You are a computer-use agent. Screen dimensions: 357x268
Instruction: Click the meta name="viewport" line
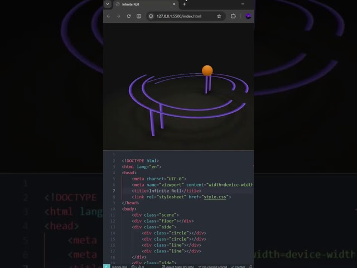click(192, 185)
